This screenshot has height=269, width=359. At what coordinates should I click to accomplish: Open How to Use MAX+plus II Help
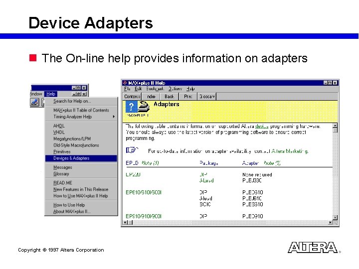pos(80,196)
